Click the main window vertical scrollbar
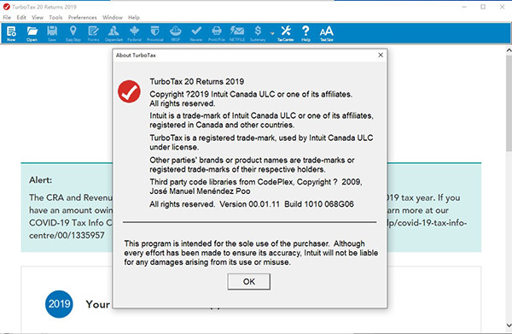Image resolution: width=512 pixels, height=334 pixels. (x=509, y=104)
